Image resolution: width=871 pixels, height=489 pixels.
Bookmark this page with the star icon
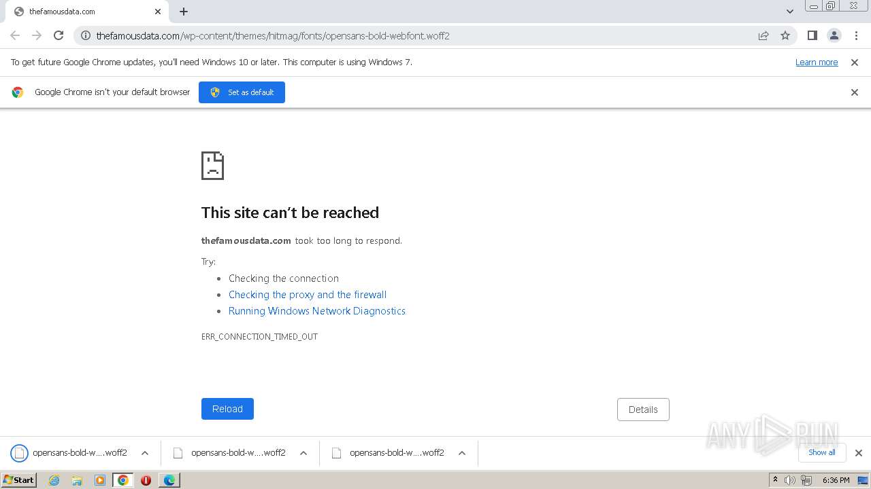(x=785, y=35)
